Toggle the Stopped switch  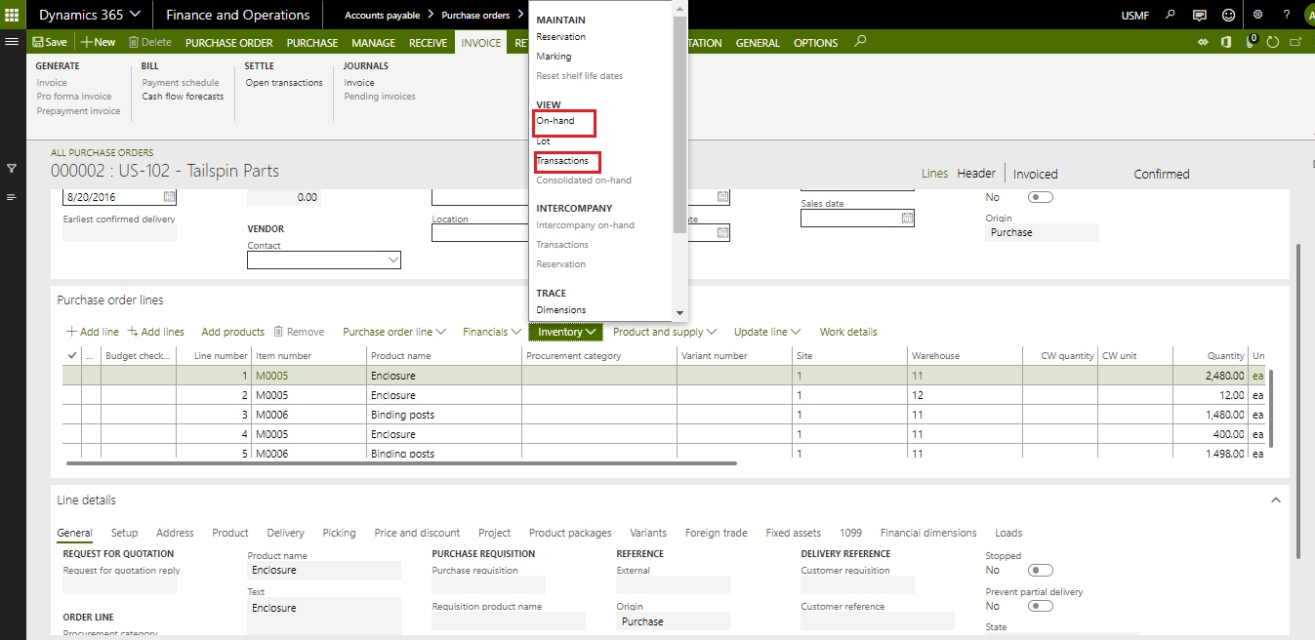1041,570
